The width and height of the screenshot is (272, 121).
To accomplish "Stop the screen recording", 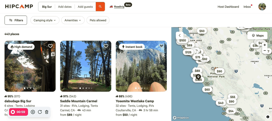I will pos(18,112).
